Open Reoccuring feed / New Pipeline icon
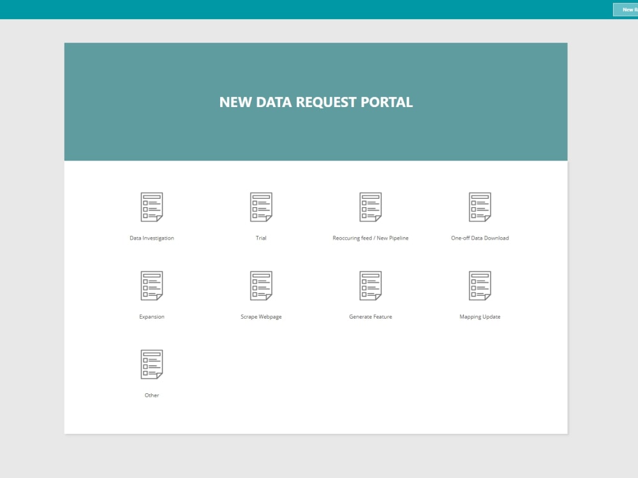 [371, 207]
